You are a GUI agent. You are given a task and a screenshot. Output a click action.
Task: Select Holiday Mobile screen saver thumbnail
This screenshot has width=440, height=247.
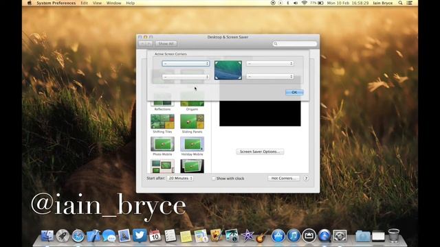192,144
